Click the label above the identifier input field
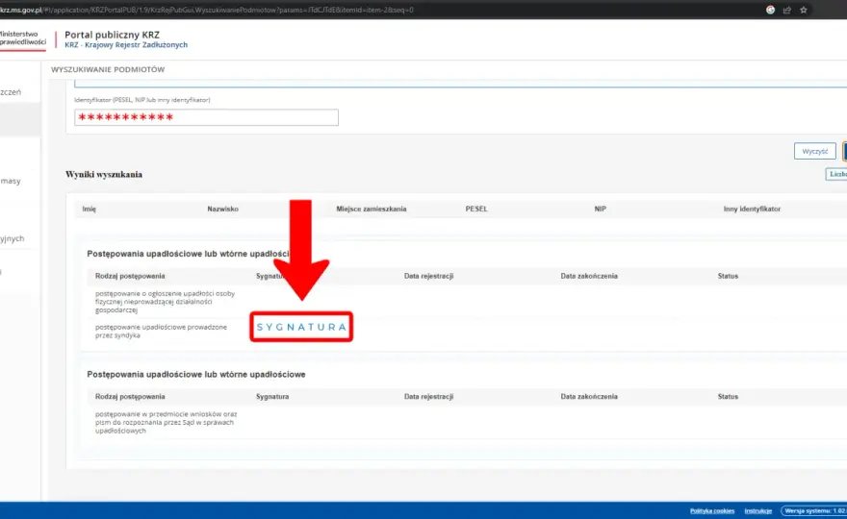Screen dimensions: 847x519 point(142,100)
